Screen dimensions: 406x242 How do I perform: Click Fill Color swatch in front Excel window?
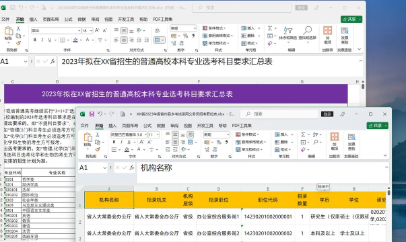127,149
